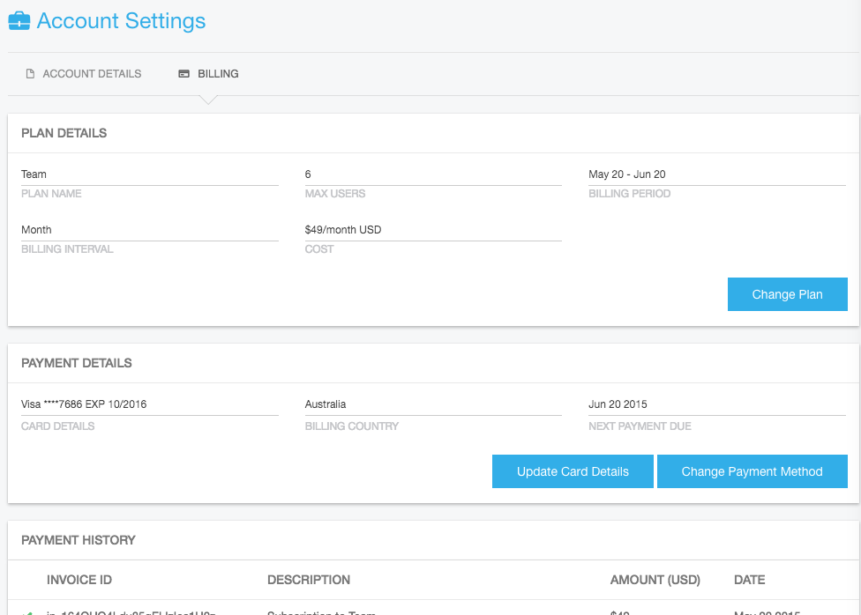Click the Change Plan button

click(788, 294)
